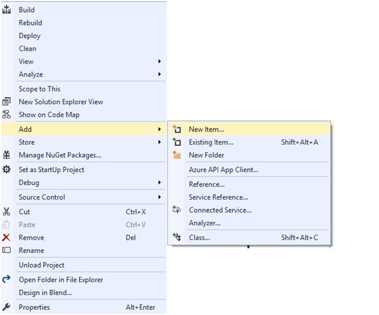Image resolution: width=379 pixels, height=315 pixels.
Task: Click the Class icon in Add submenu
Action: (x=177, y=237)
